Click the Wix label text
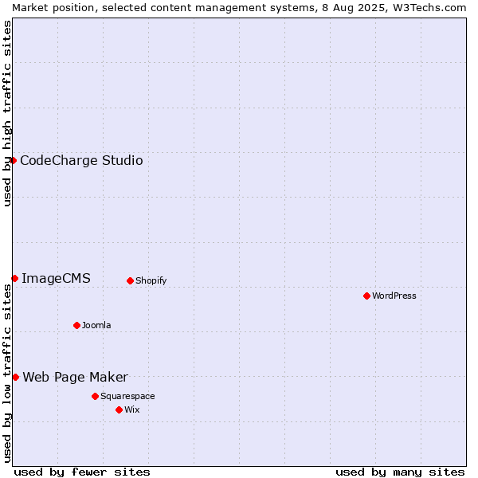This screenshot has width=478, height=478. click(x=132, y=409)
